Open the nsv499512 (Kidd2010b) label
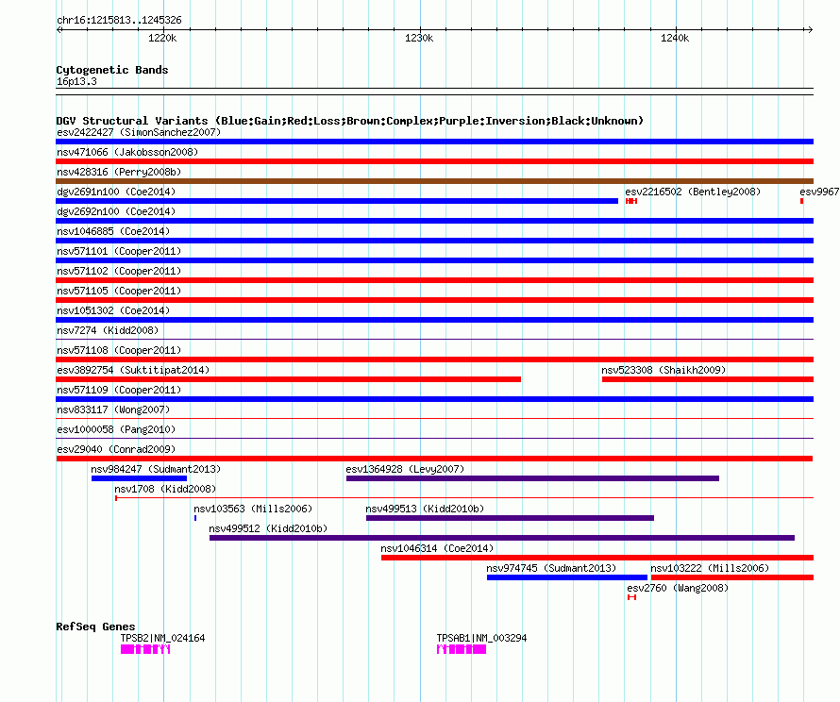 point(268,528)
